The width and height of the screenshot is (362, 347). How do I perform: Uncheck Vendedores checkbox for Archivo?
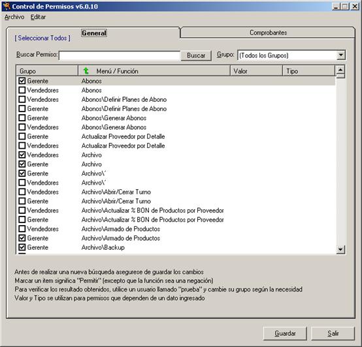click(x=22, y=155)
